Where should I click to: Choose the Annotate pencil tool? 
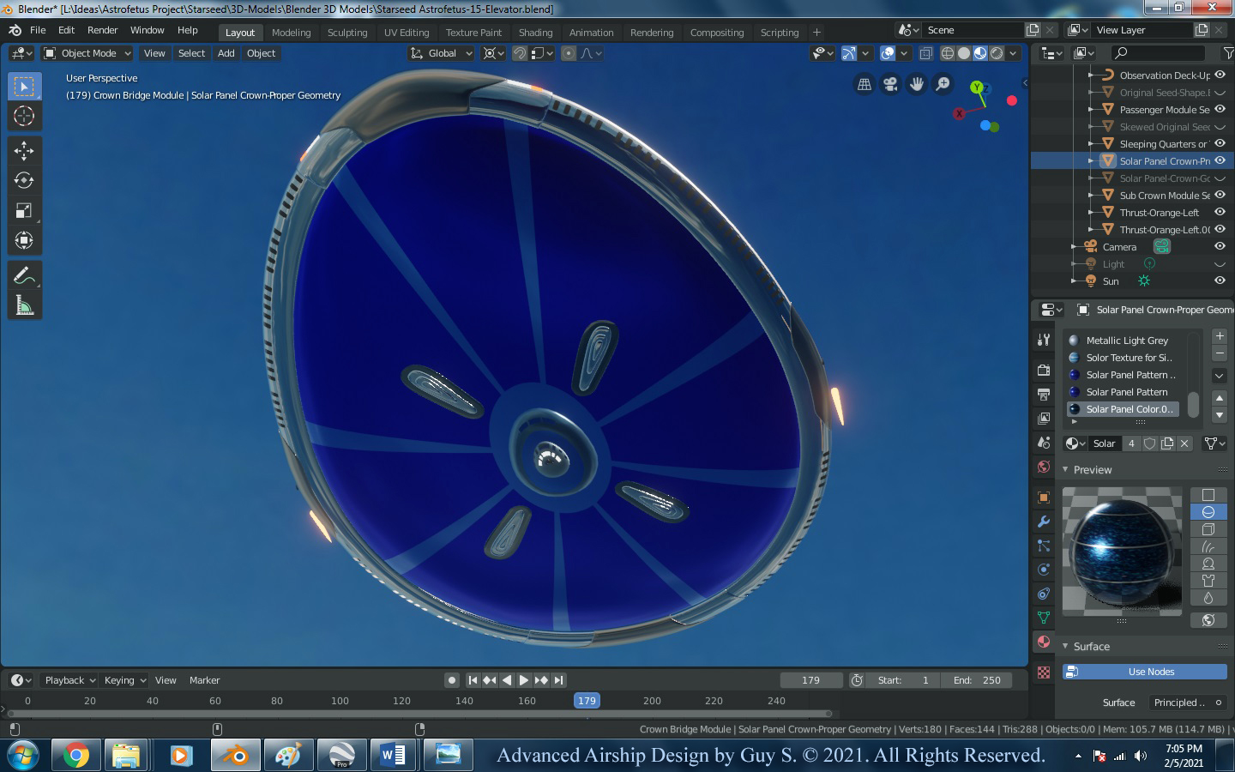click(x=24, y=276)
